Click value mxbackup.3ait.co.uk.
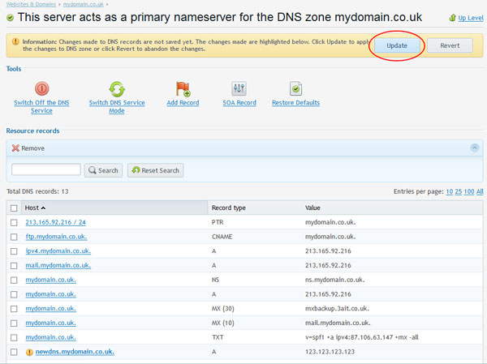The image size is (487, 364). (337, 308)
